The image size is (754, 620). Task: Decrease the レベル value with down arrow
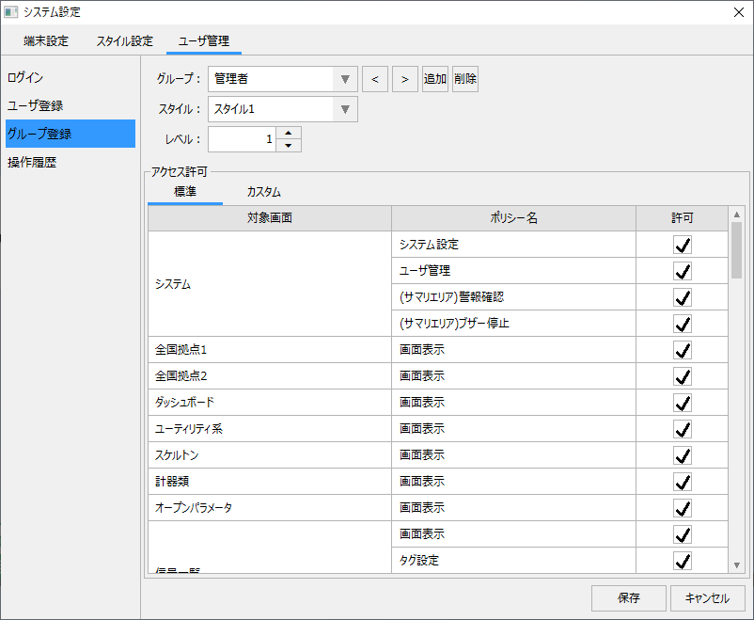point(289,146)
